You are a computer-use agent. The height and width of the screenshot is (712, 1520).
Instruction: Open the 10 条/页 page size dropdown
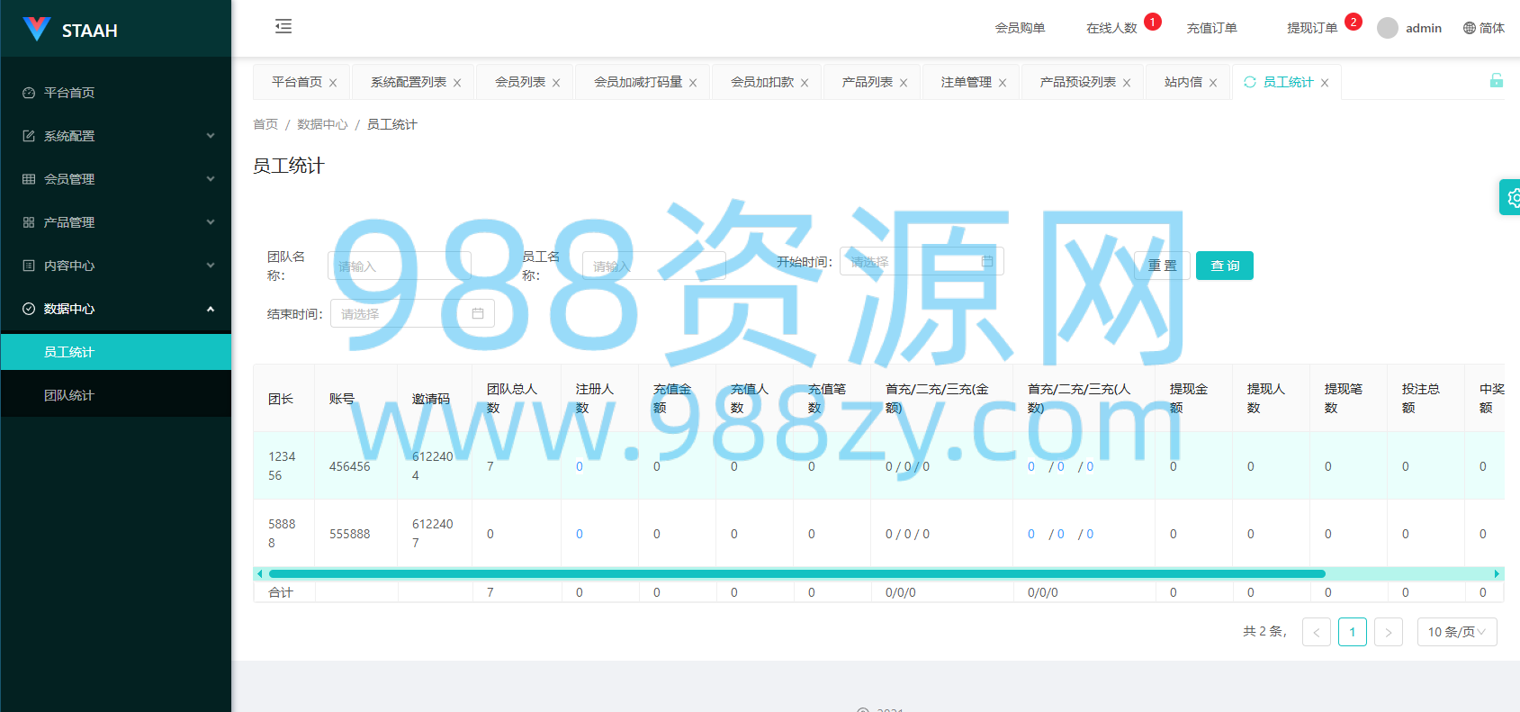point(1457,632)
